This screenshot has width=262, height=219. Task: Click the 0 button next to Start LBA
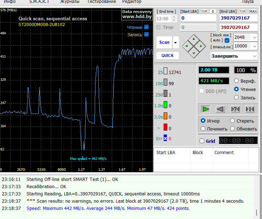213,11
